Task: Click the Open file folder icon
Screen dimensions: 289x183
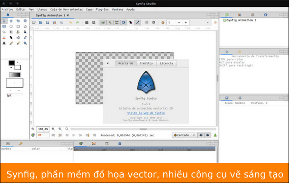Action: (41, 22)
